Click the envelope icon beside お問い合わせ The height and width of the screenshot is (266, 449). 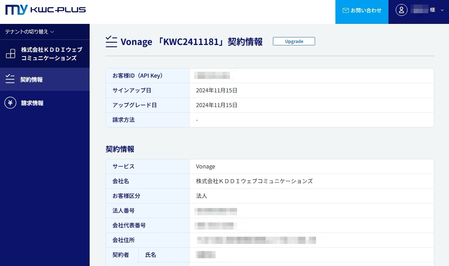click(346, 10)
